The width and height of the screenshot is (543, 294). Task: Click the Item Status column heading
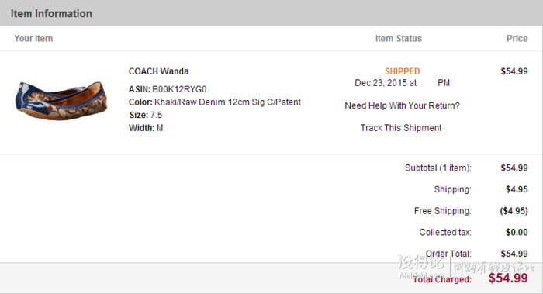coord(399,39)
